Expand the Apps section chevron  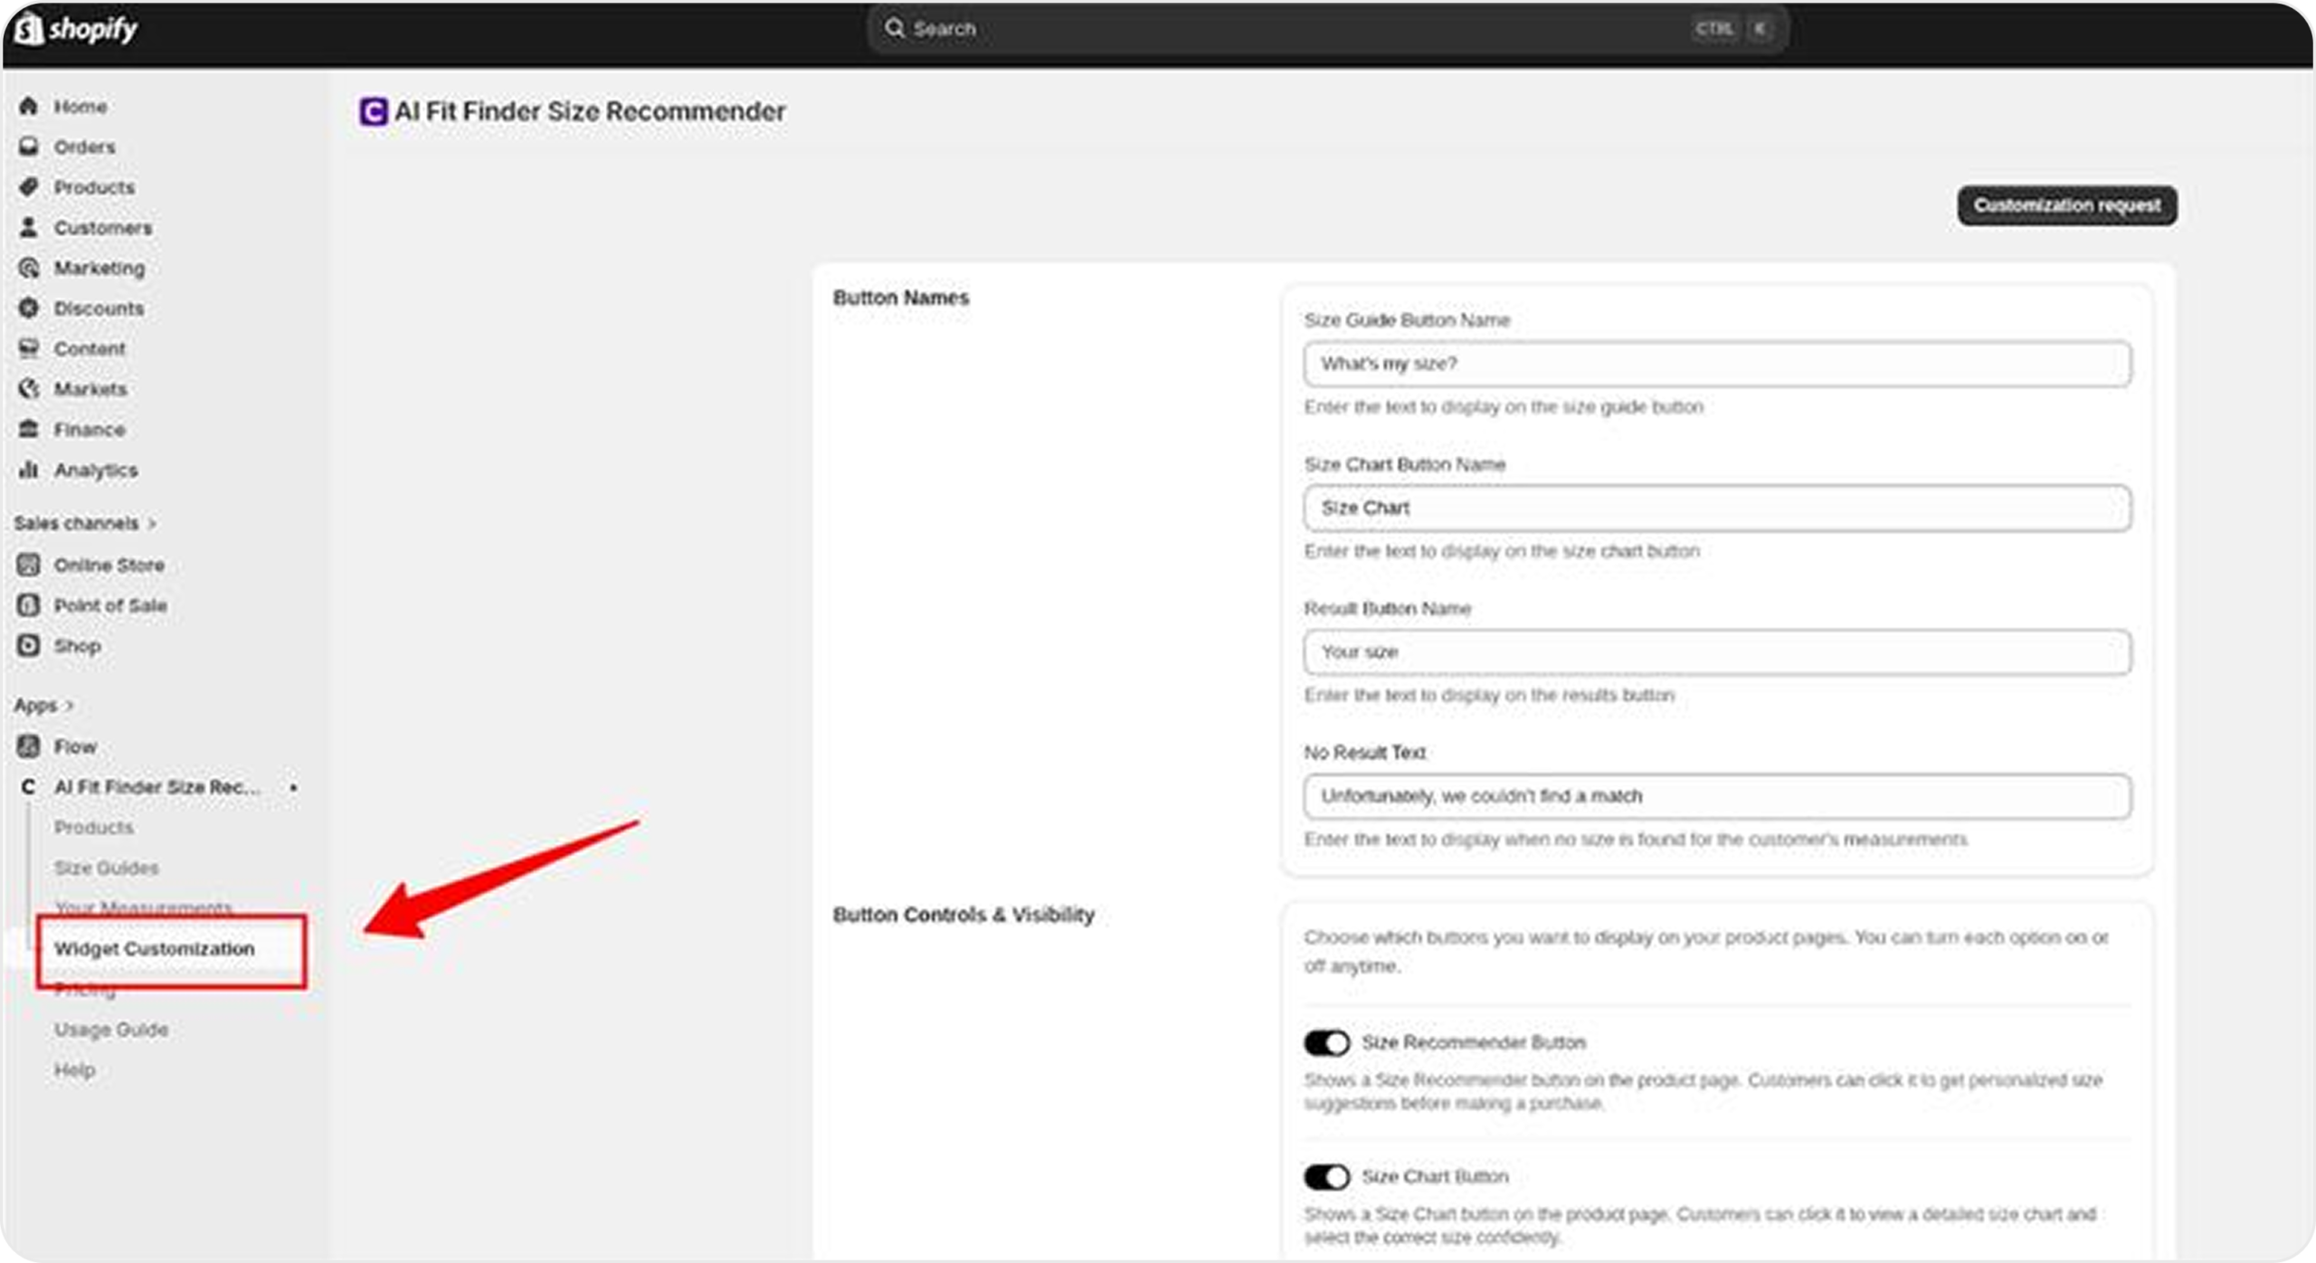tap(70, 705)
